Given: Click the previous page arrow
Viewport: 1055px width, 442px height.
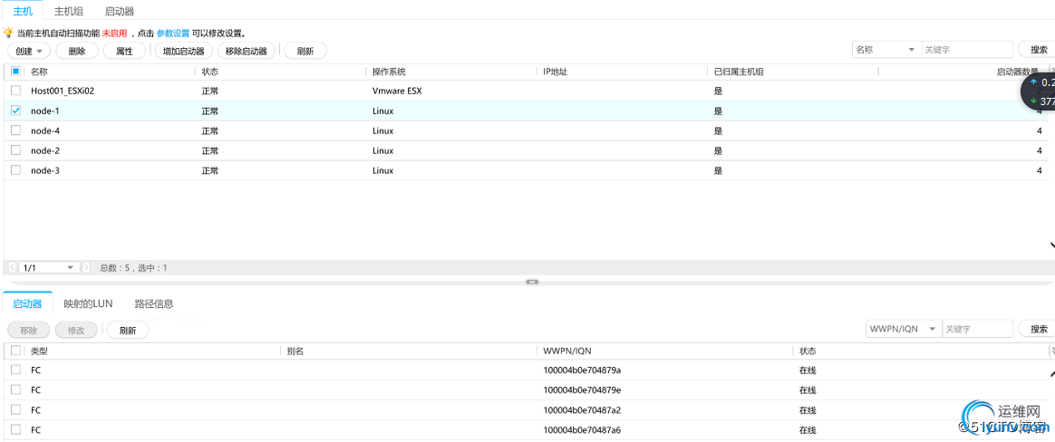Looking at the screenshot, I should click(12, 268).
